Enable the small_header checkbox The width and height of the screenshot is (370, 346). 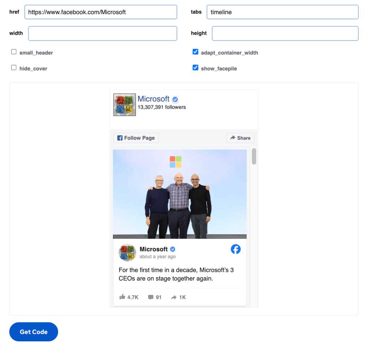pyautogui.click(x=14, y=52)
